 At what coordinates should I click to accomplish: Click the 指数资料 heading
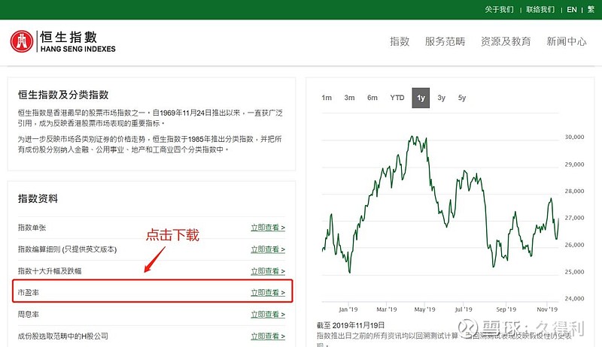pos(38,198)
